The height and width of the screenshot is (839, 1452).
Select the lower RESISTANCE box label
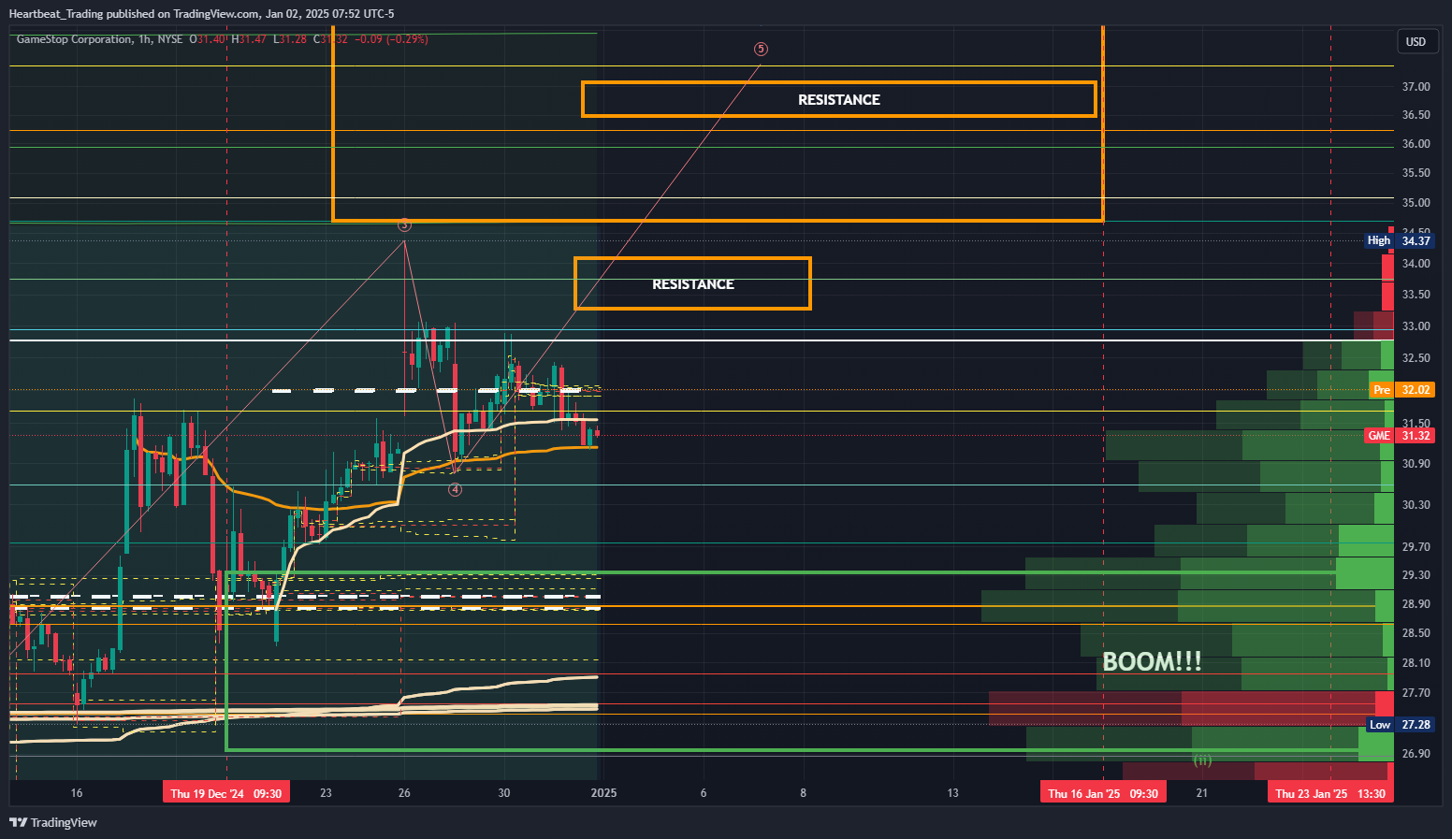pos(692,283)
